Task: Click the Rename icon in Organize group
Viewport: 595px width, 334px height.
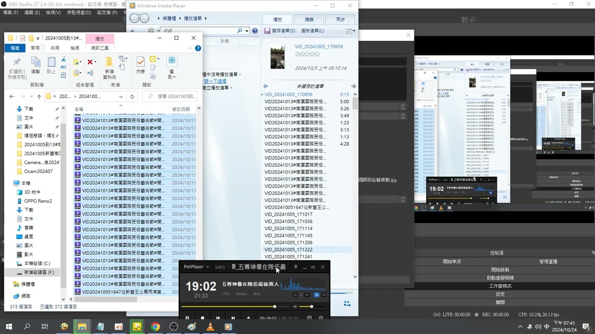Action: [90, 73]
